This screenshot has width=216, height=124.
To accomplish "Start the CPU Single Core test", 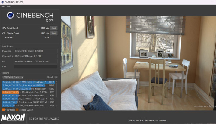I will pyautogui.click(x=53, y=33).
